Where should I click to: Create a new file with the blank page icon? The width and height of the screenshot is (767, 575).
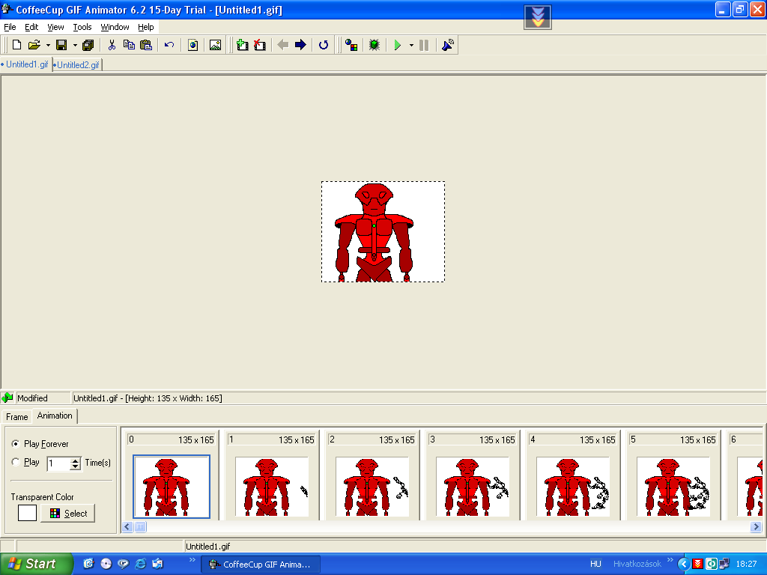coord(16,45)
